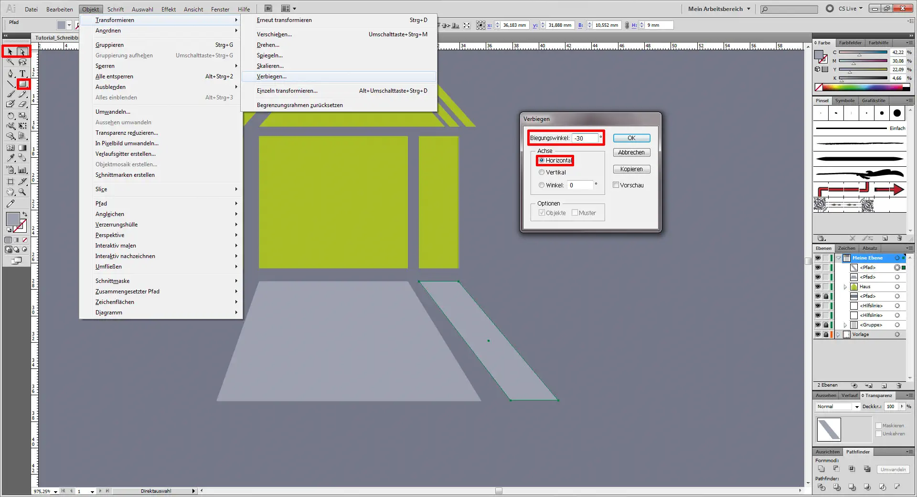The width and height of the screenshot is (917, 497).
Task: Edit the Biegungswinkel value field
Action: [x=586, y=138]
